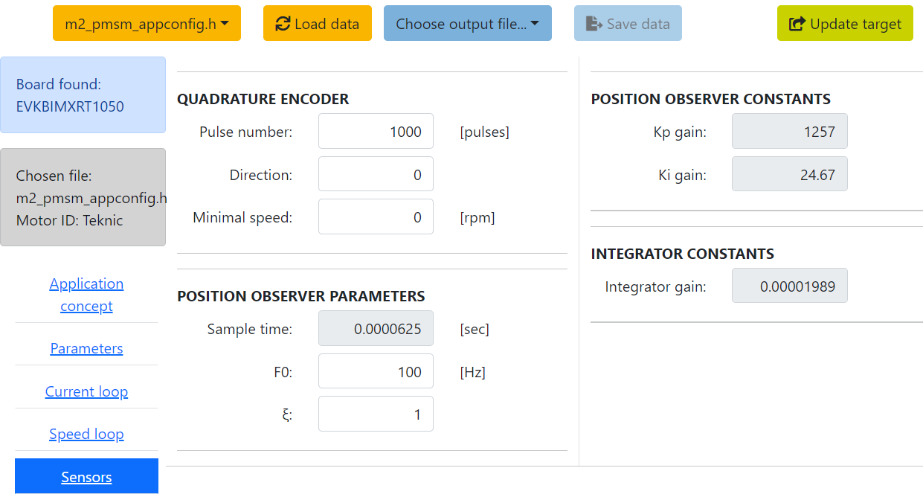
Task: Click the Board found info panel
Action: coord(83,95)
